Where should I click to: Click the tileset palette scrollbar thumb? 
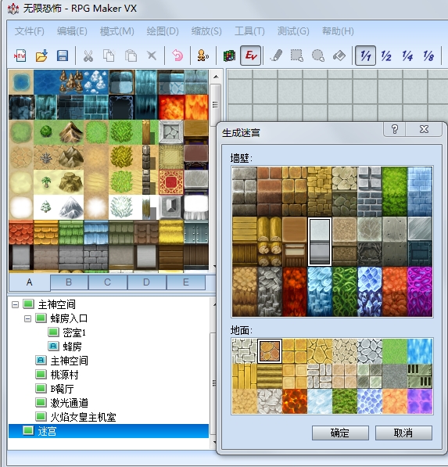(x=216, y=104)
